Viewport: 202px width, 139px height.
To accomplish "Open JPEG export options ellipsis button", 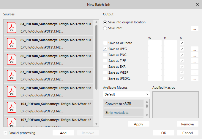I will pos(194,49).
